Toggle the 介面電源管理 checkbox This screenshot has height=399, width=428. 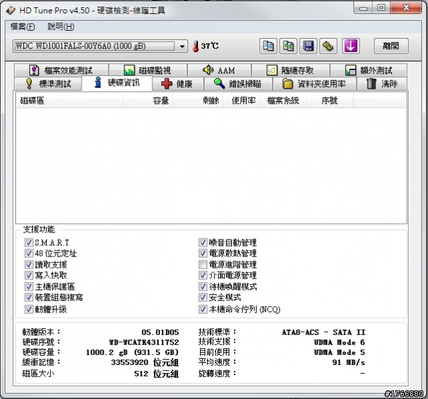click(x=203, y=275)
